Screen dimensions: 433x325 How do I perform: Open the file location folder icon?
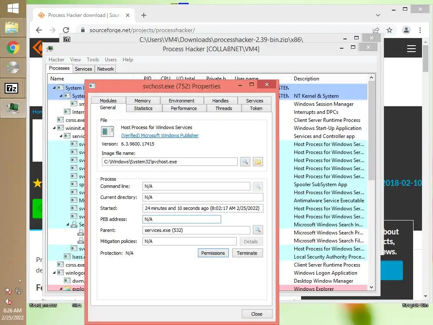click(x=258, y=162)
